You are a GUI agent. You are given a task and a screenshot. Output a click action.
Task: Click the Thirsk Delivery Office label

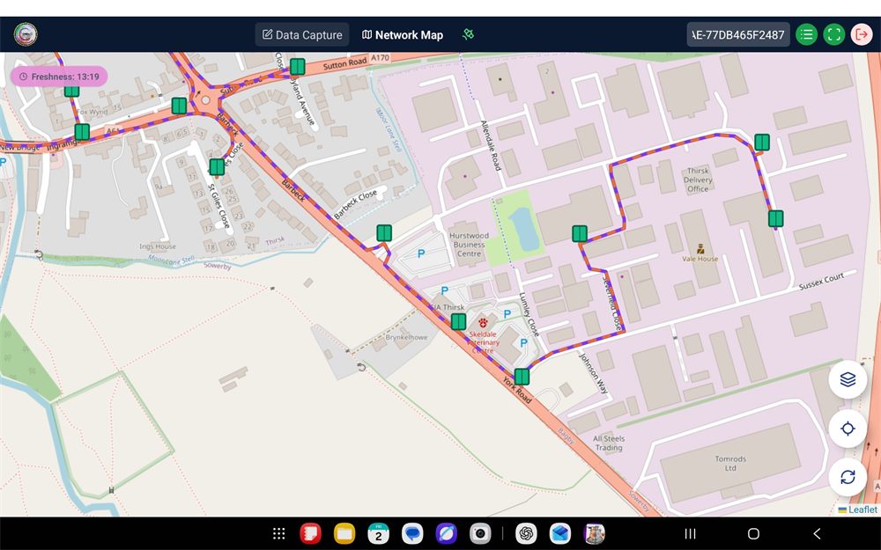(698, 180)
